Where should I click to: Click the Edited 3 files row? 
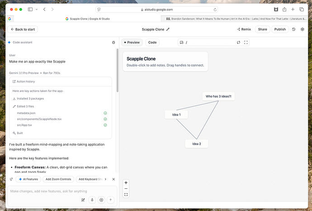[x=23, y=106]
